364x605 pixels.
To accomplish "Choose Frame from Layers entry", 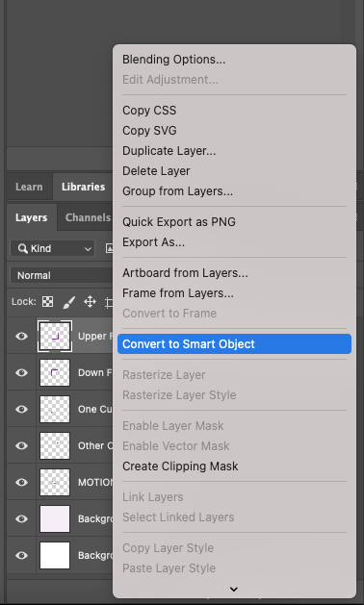I will [178, 293].
